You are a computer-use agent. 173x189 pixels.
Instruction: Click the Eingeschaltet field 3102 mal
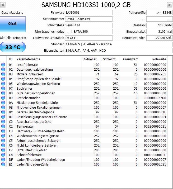coord(160,32)
